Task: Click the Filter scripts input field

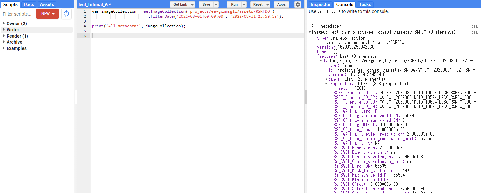Action: (x=18, y=14)
